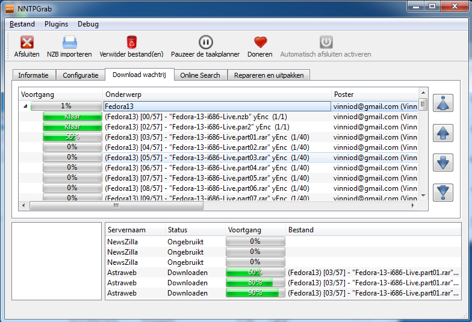
Task: Sort the queue by the Onderwerp column header
Action: [217, 94]
